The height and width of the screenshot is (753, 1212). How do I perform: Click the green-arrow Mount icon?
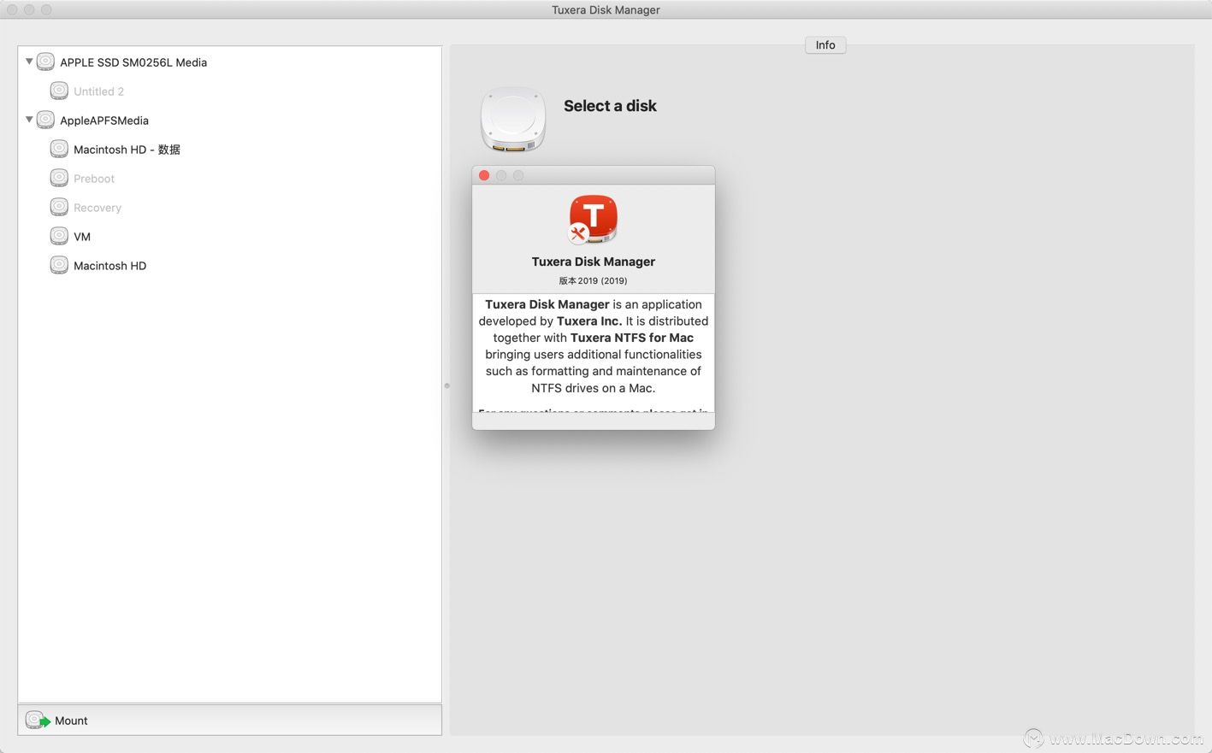[38, 721]
